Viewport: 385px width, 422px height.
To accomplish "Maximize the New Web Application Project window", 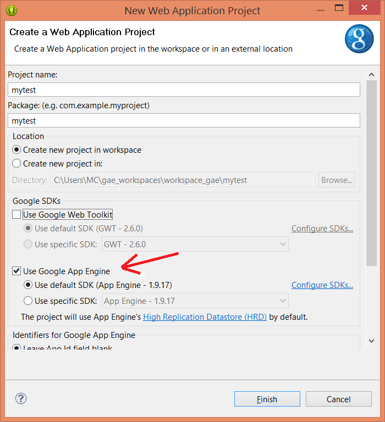I will click(x=339, y=8).
